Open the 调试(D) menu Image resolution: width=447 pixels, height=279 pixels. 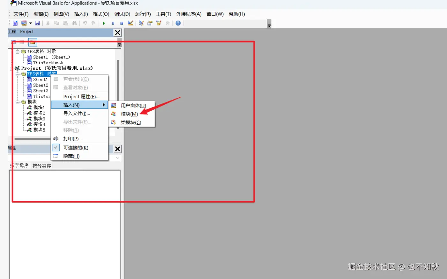click(x=122, y=14)
